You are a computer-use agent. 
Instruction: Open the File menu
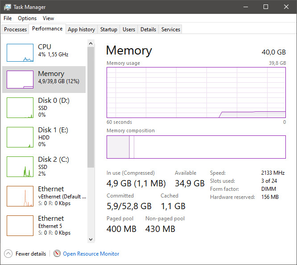[8, 18]
